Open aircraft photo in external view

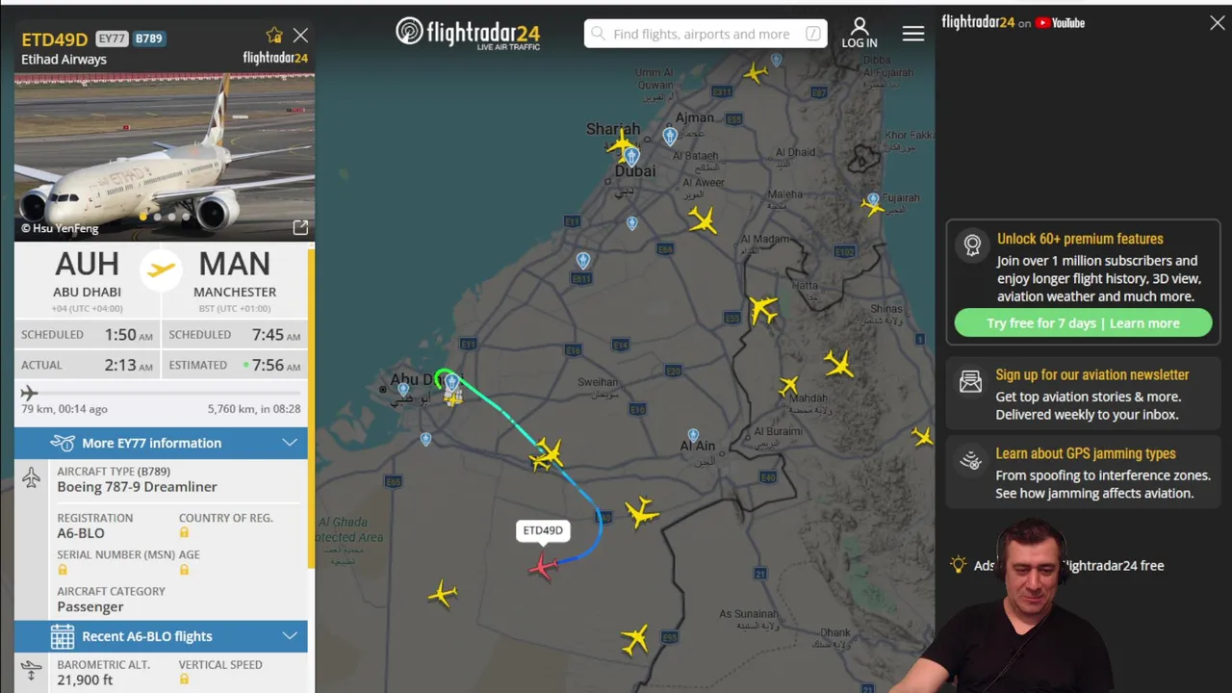[x=300, y=228]
